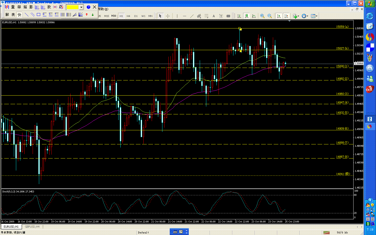Viewport: 376px width, 235px height.
Task: Zoom out on the chart
Action: point(270,16)
